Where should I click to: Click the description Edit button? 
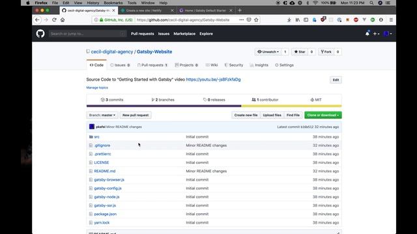(x=336, y=80)
